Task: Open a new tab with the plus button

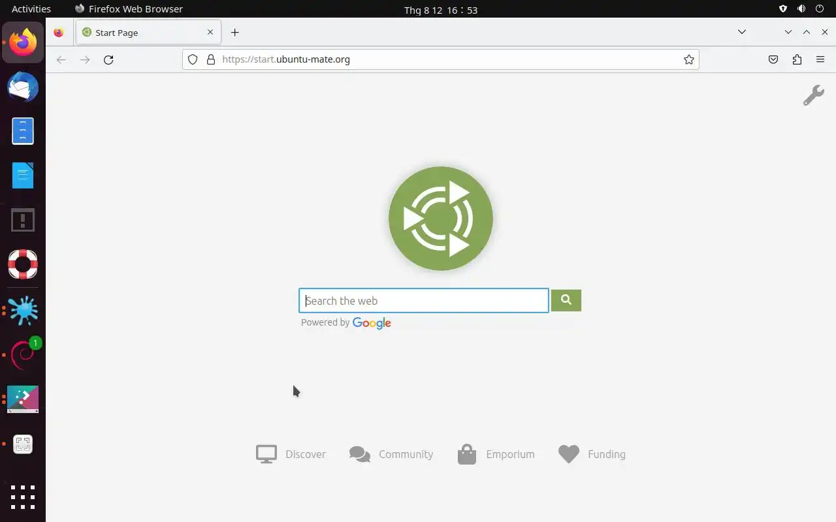Action: [234, 33]
